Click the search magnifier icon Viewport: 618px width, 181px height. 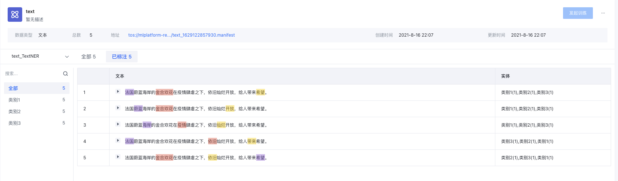(x=66, y=74)
